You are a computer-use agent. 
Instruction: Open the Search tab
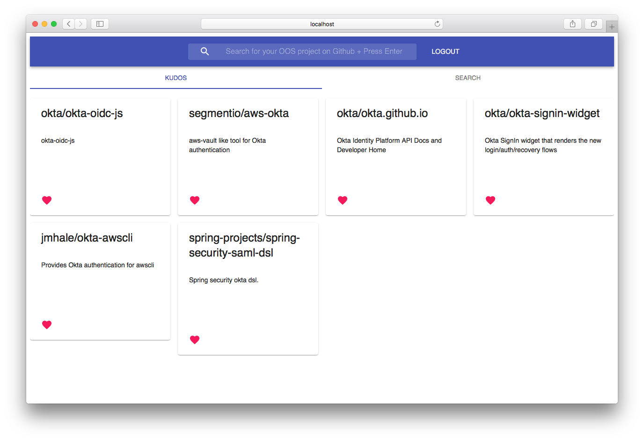point(468,78)
